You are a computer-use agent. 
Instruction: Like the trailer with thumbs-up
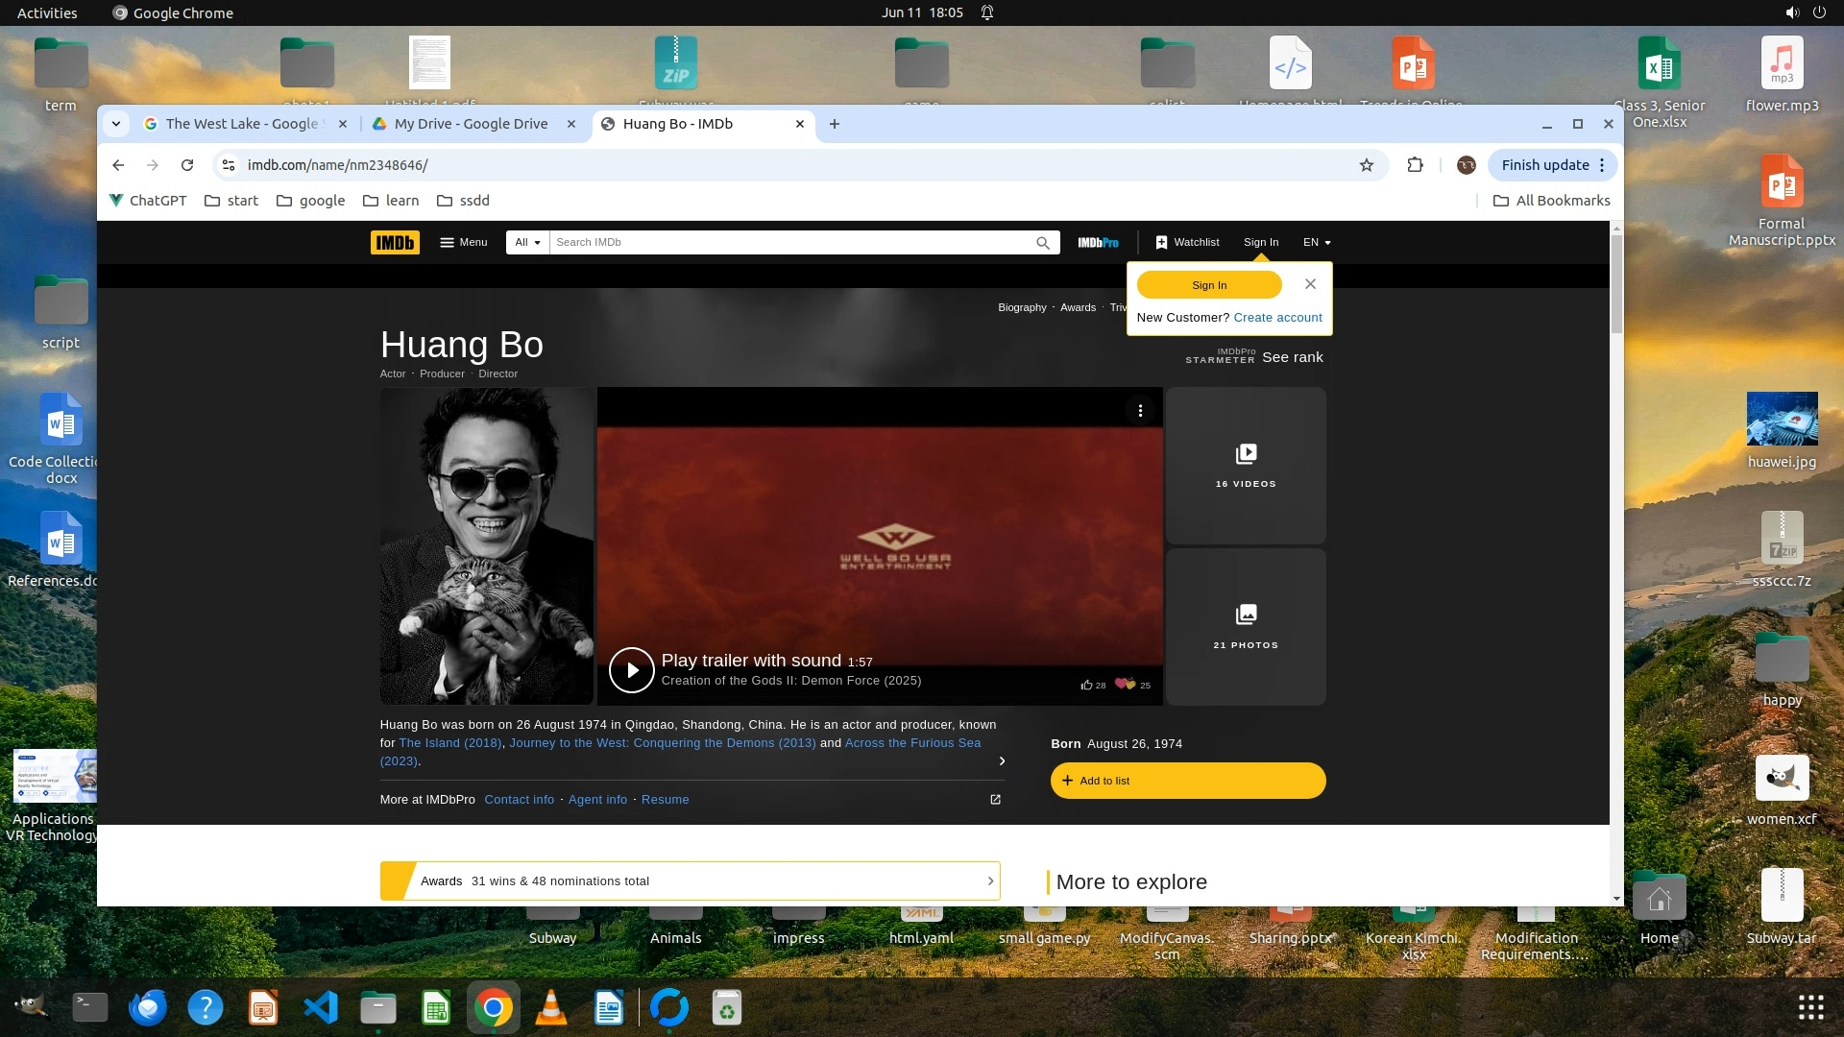1087,685
